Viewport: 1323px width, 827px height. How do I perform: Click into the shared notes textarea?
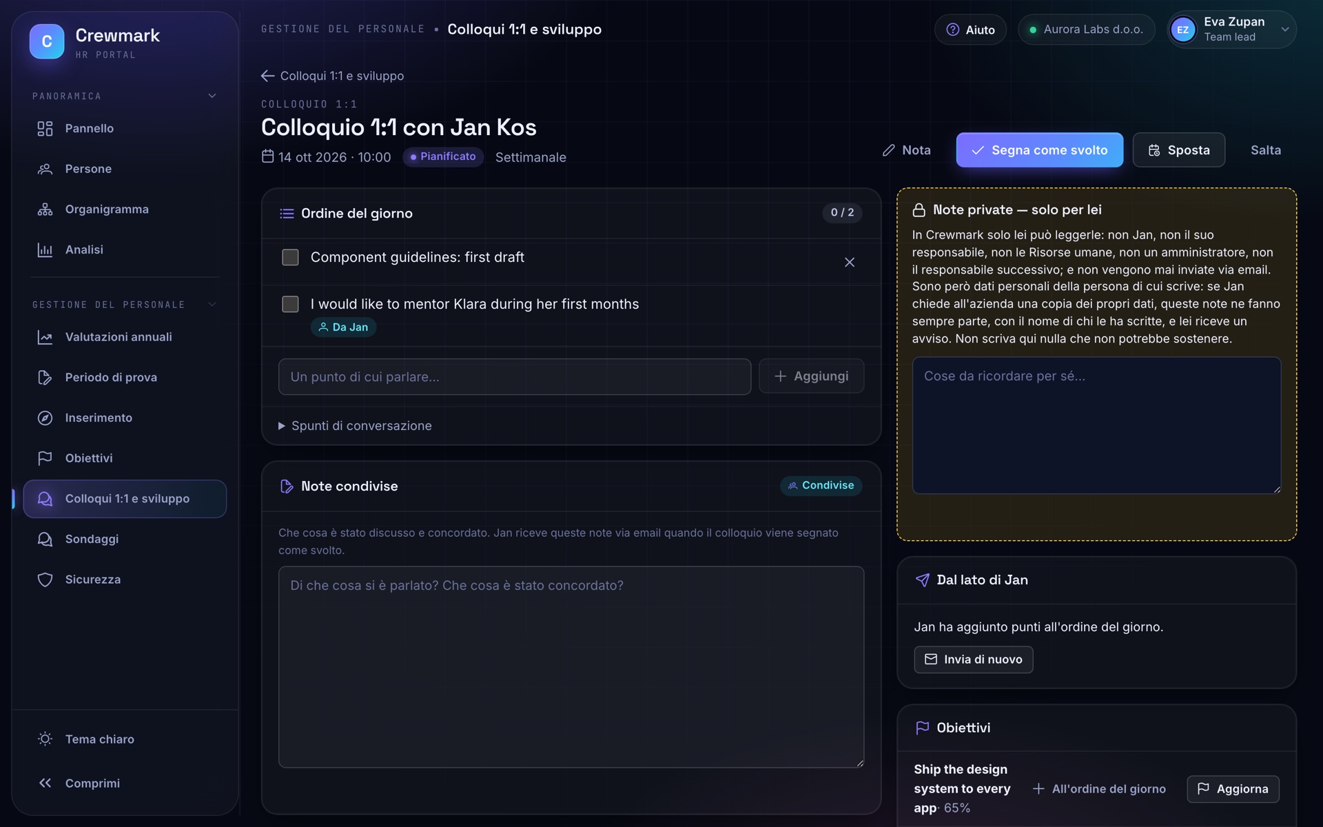coord(571,667)
